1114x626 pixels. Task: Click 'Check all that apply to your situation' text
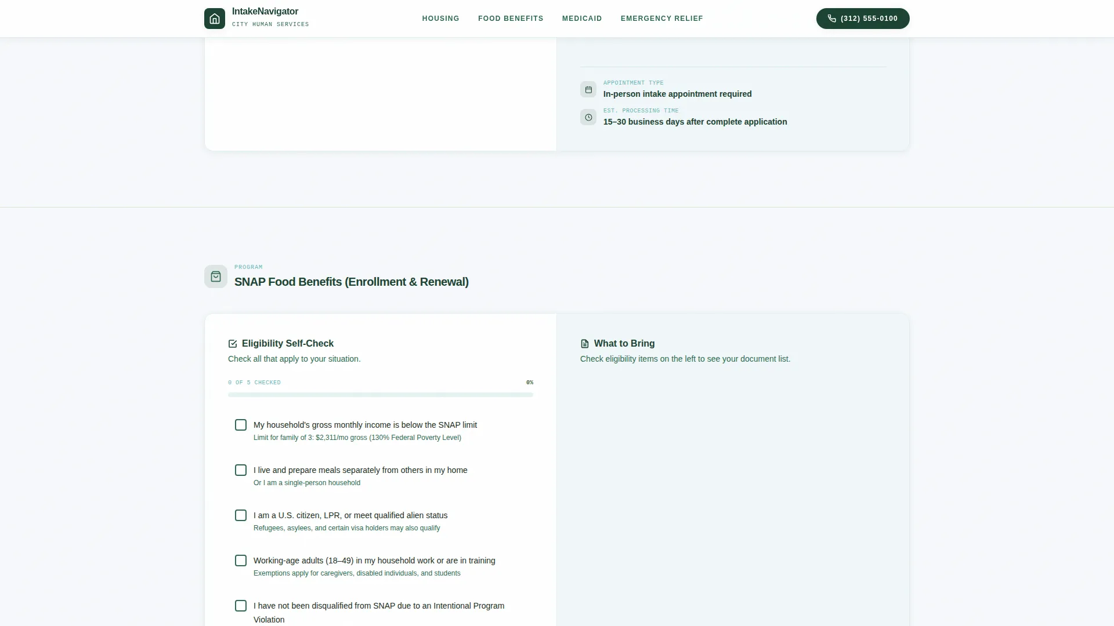[x=294, y=359]
